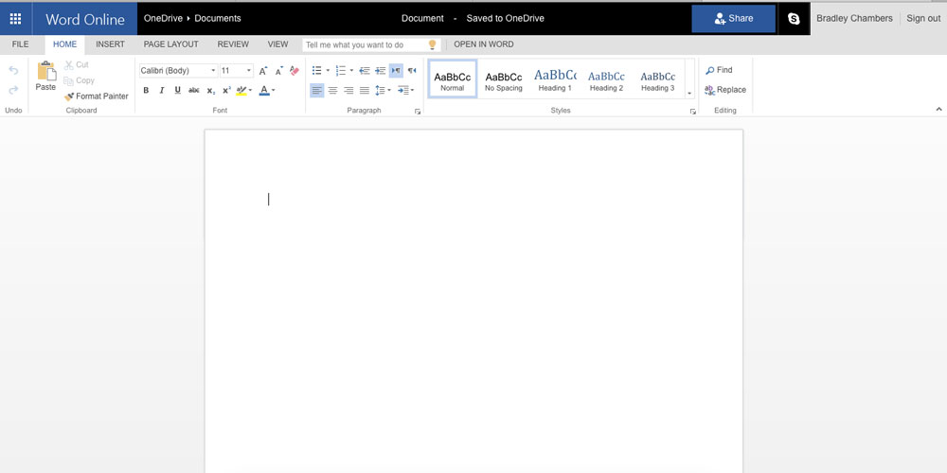Toggle italic formatting

point(161,90)
